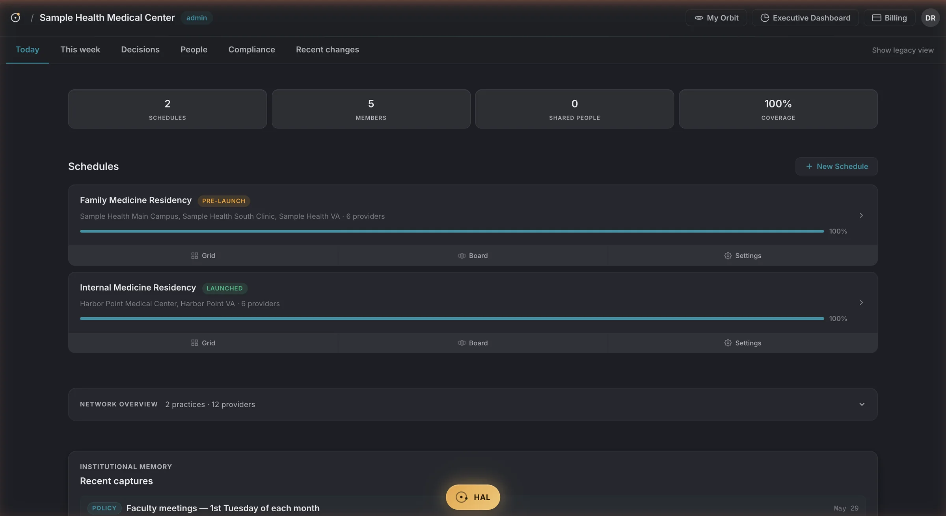
Task: Open Settings for Internal Medicine Residency
Action: point(743,343)
